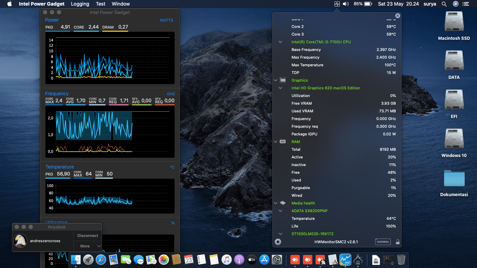Open Intel Power Gadget from the Dock
This screenshot has height=268, width=477.
point(345,260)
